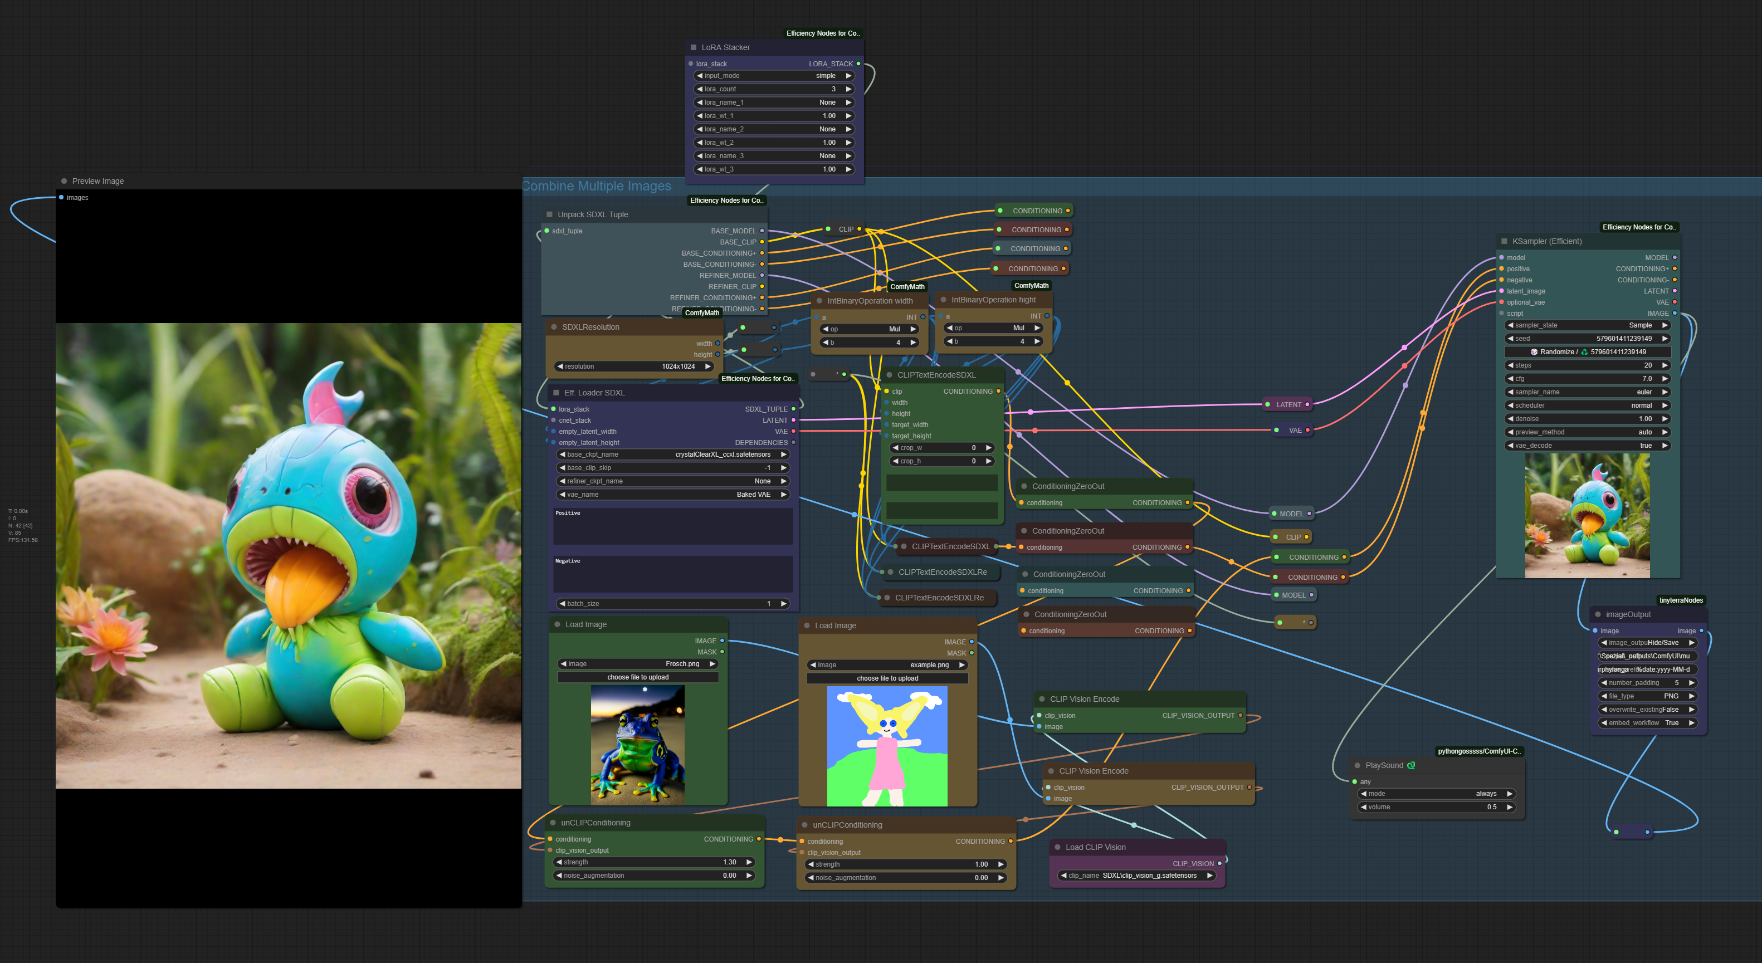Click the VAE reroute node
This screenshot has height=963, width=1762.
tap(1293, 430)
